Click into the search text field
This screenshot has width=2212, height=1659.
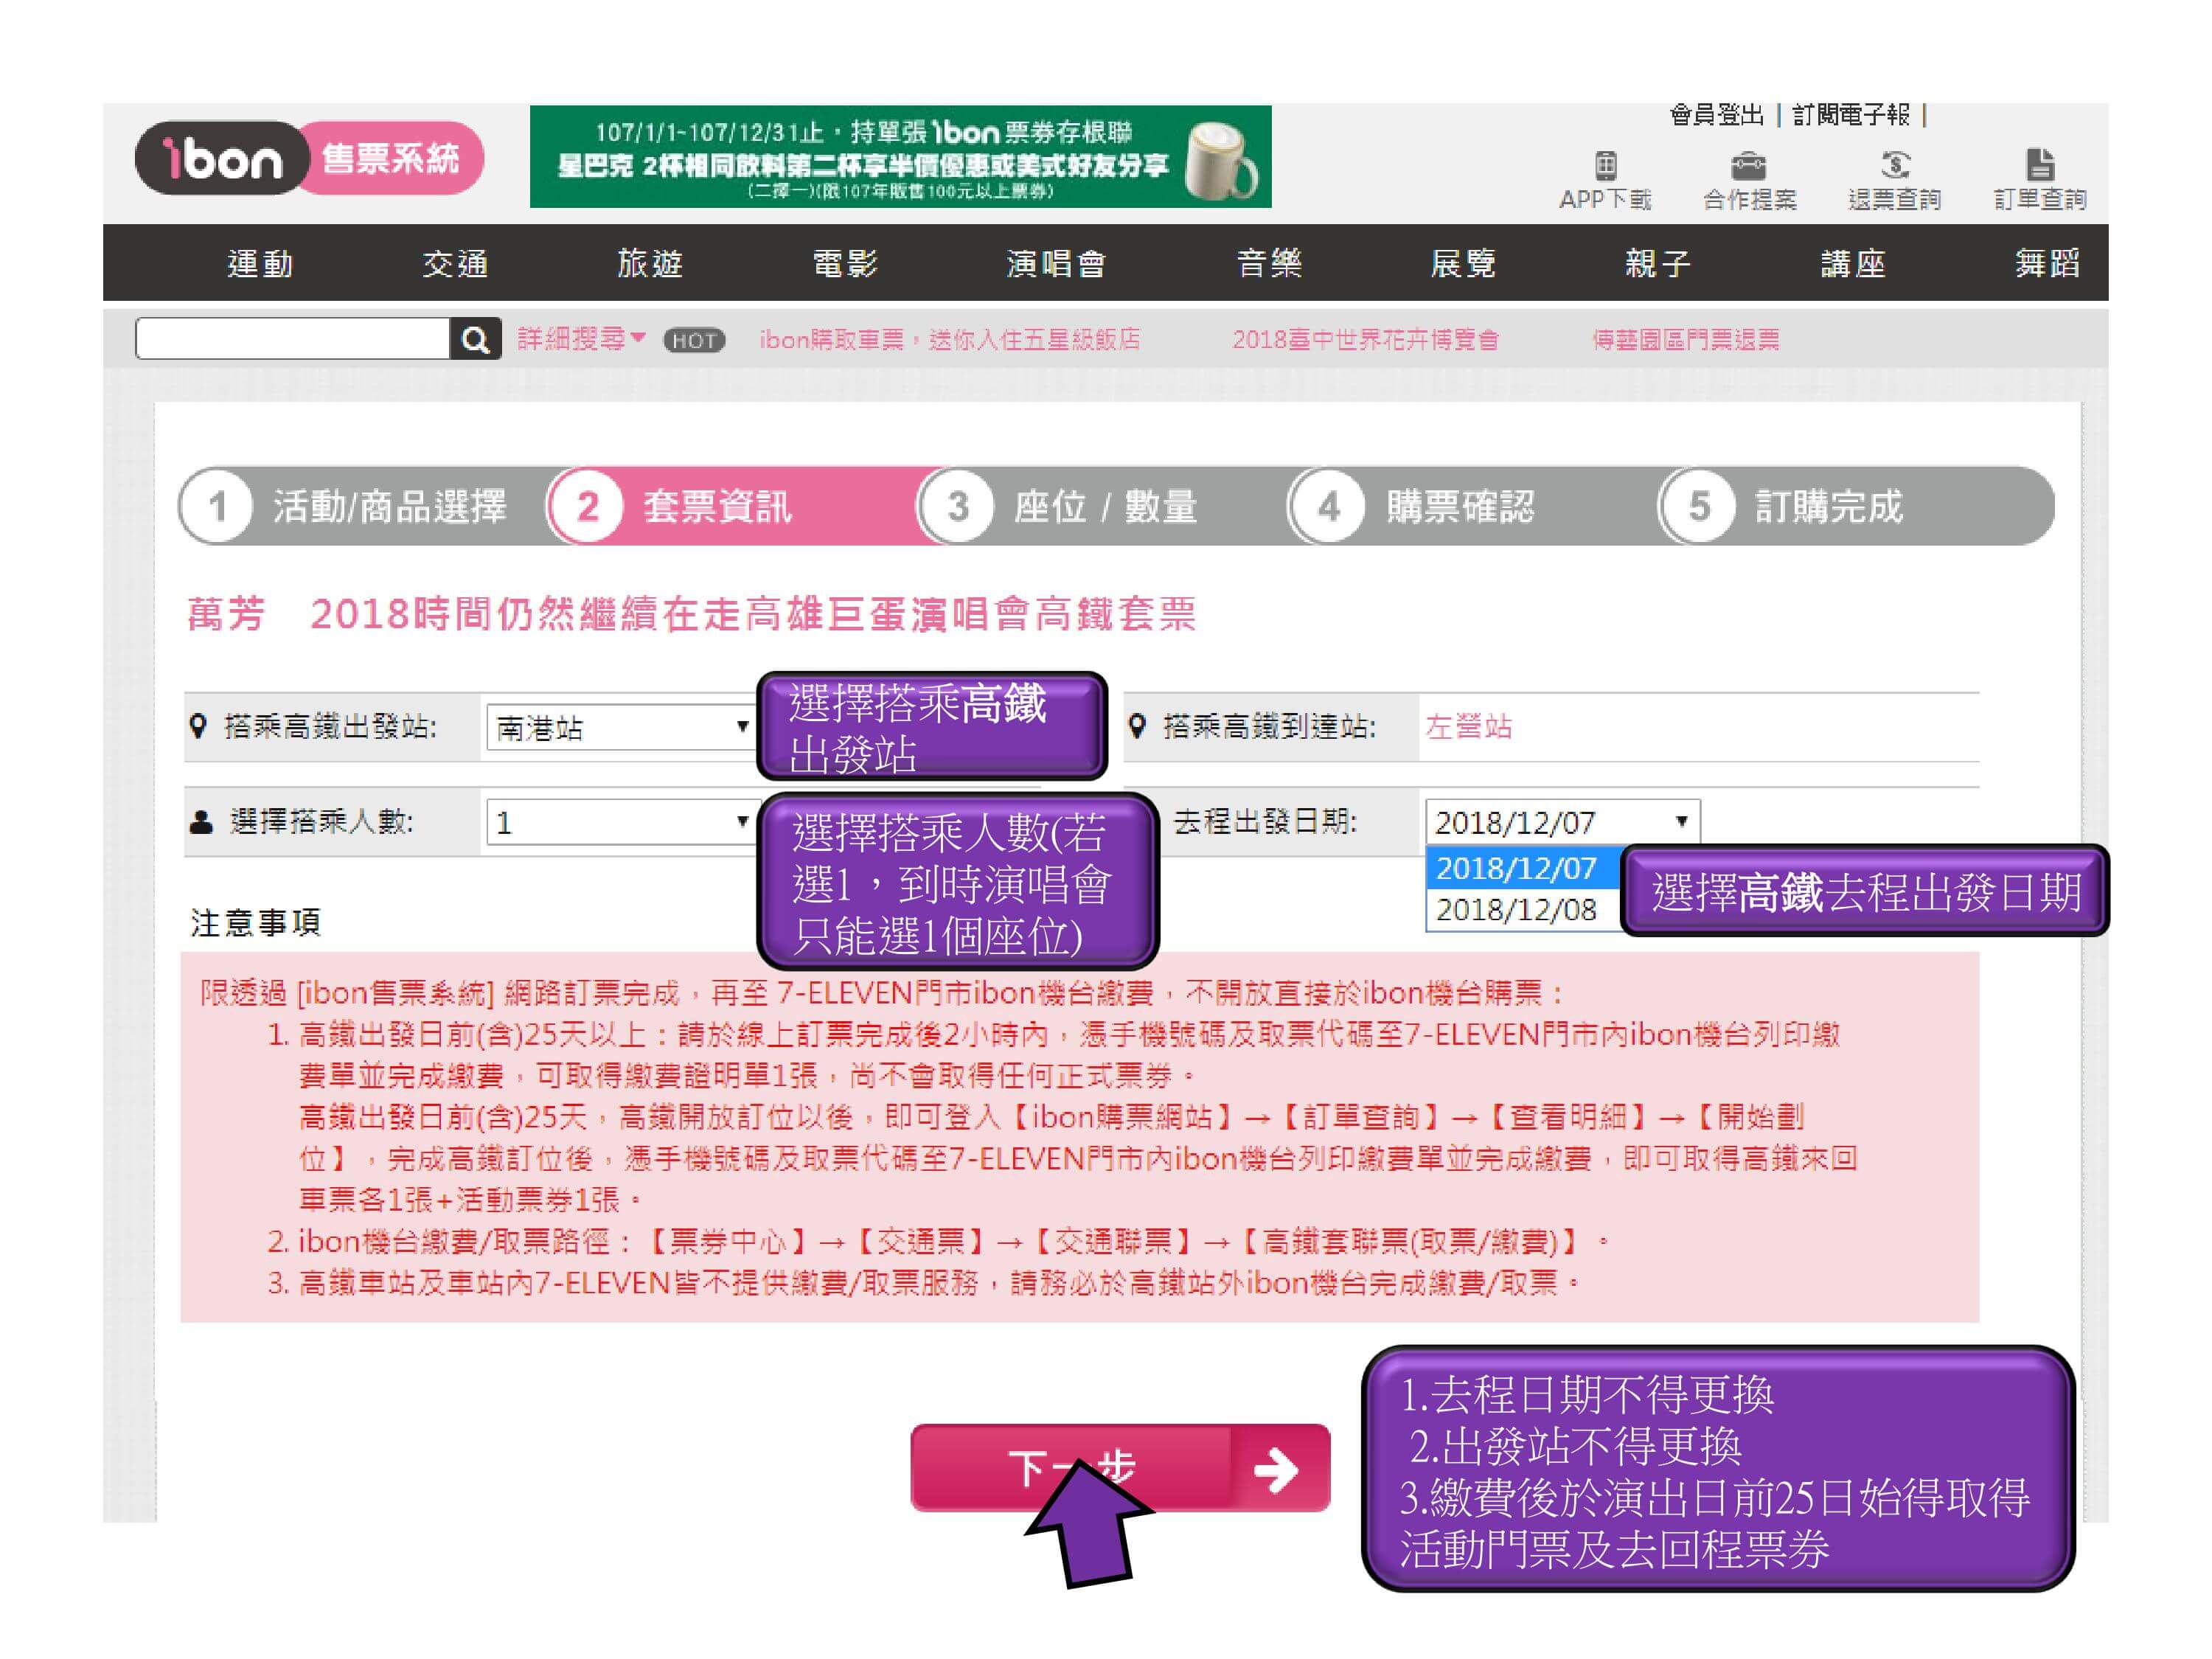pos(293,340)
